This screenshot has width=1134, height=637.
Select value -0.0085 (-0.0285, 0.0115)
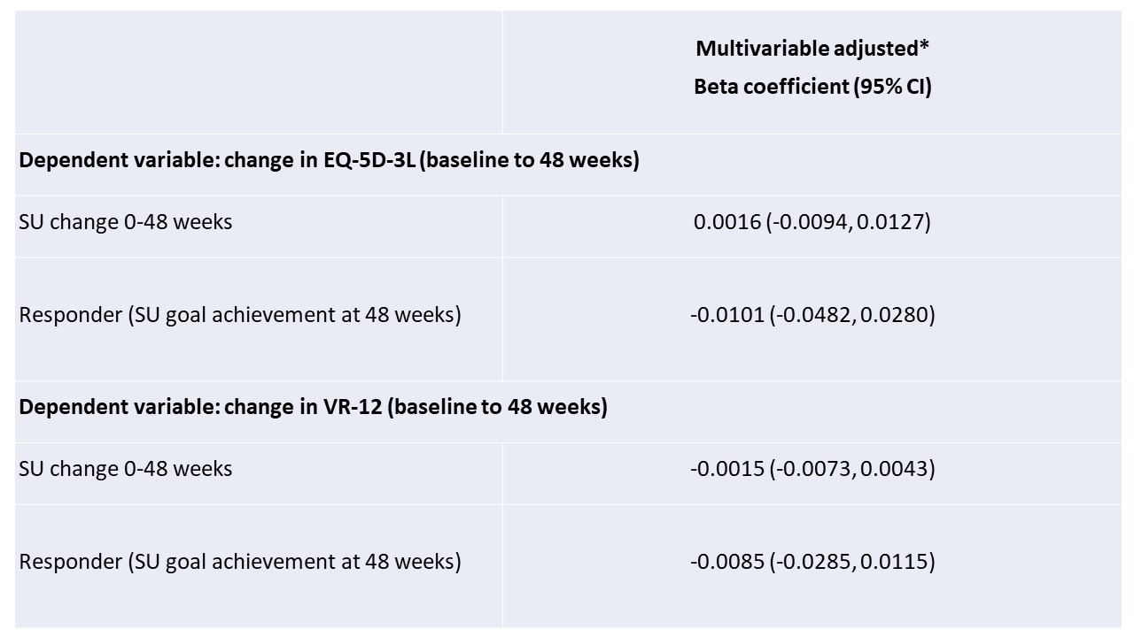[812, 561]
